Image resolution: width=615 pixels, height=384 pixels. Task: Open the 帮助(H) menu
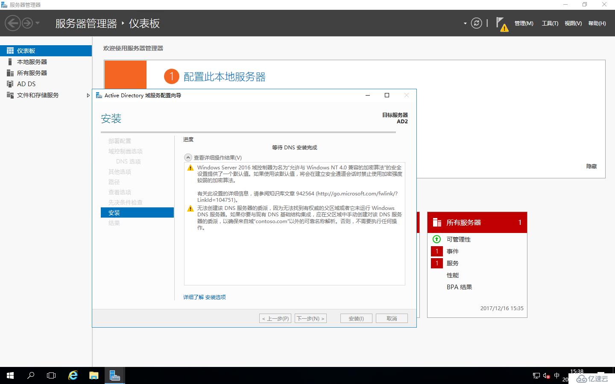click(597, 23)
